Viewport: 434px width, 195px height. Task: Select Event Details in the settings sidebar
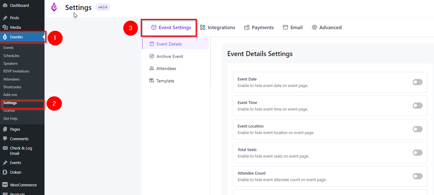[x=169, y=44]
